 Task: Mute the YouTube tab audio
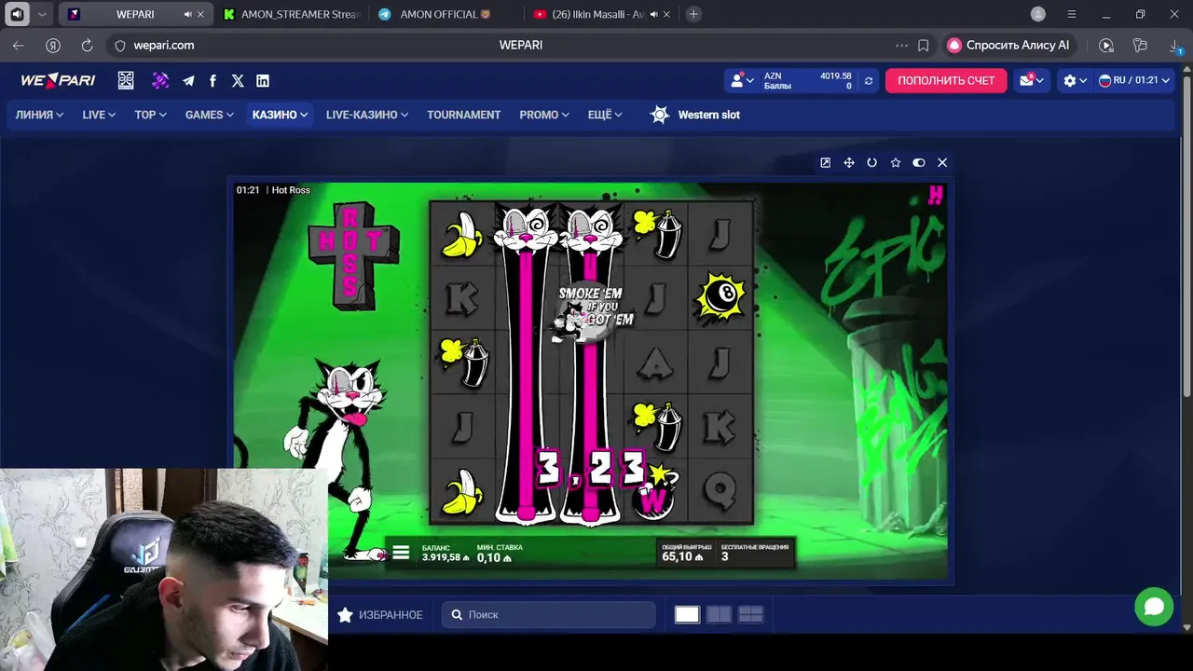(653, 14)
